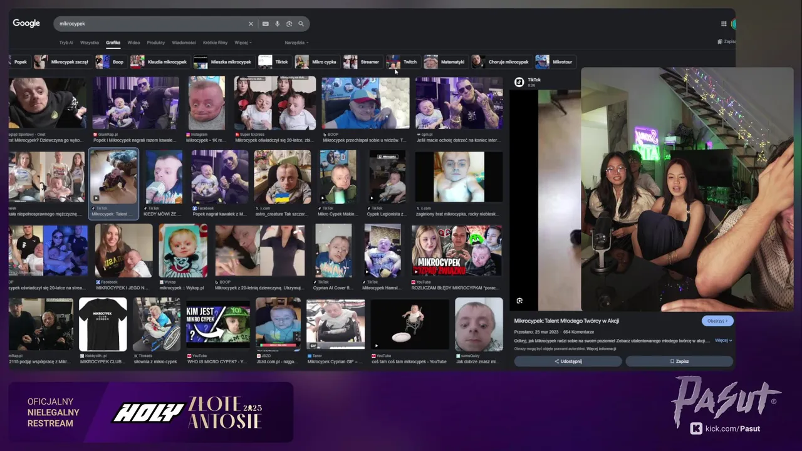802x451 pixels.
Task: Open the on-screen keyboard icon in search bar
Action: point(266,24)
